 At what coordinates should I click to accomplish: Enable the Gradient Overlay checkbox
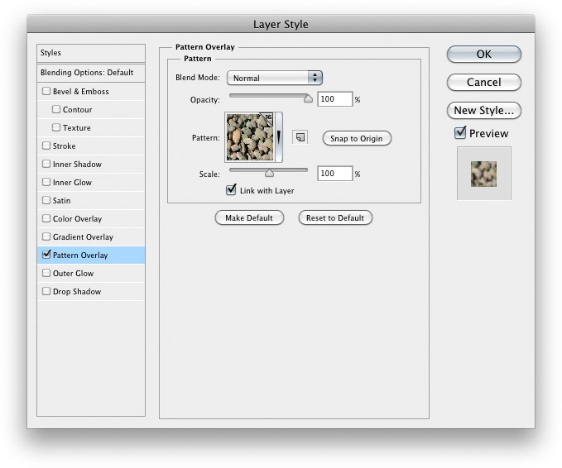tap(46, 236)
